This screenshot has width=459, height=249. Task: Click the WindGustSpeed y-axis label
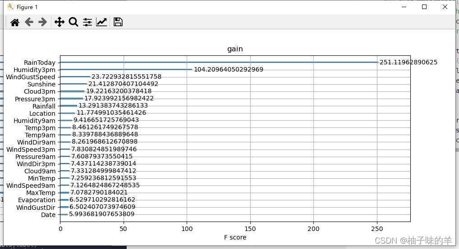31,77
